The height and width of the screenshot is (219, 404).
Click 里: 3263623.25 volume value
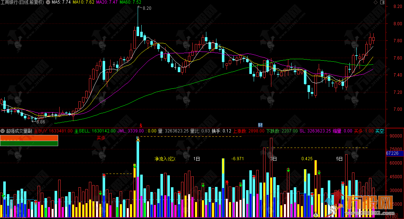pos(174,131)
